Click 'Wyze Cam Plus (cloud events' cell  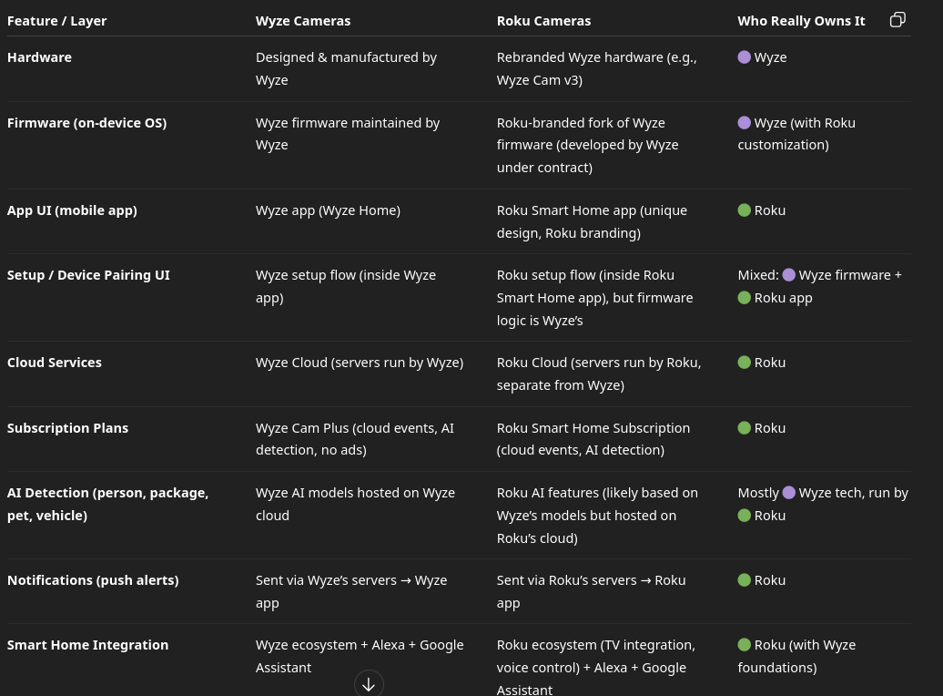(x=355, y=439)
